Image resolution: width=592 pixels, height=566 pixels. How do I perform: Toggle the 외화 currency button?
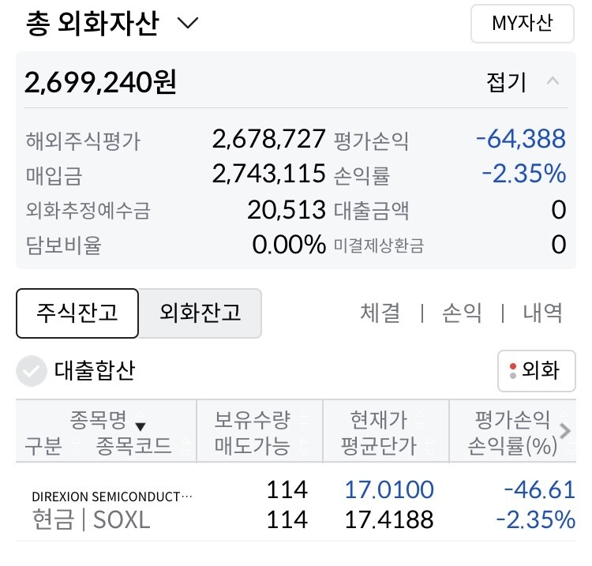point(536,370)
